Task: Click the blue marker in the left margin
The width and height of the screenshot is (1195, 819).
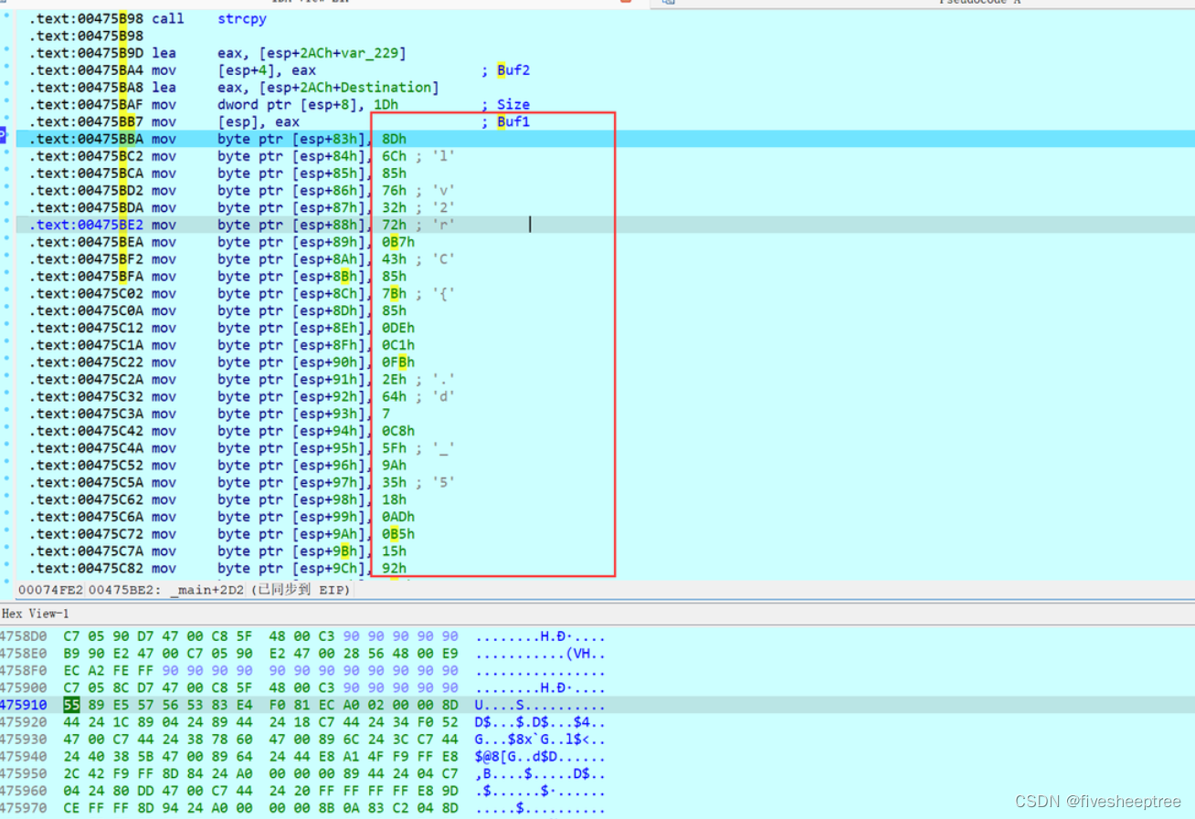Action: (3, 135)
